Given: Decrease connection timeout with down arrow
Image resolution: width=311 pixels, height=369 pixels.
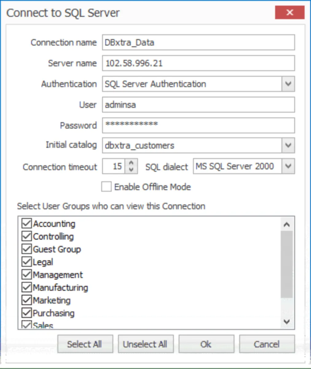Looking at the screenshot, I should click(x=131, y=170).
